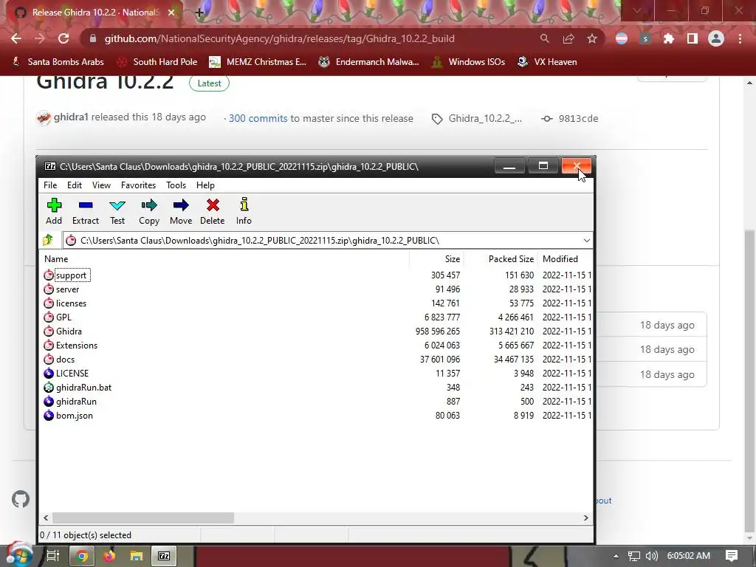Open commit 9813cde link
The width and height of the screenshot is (756, 567).
[578, 119]
